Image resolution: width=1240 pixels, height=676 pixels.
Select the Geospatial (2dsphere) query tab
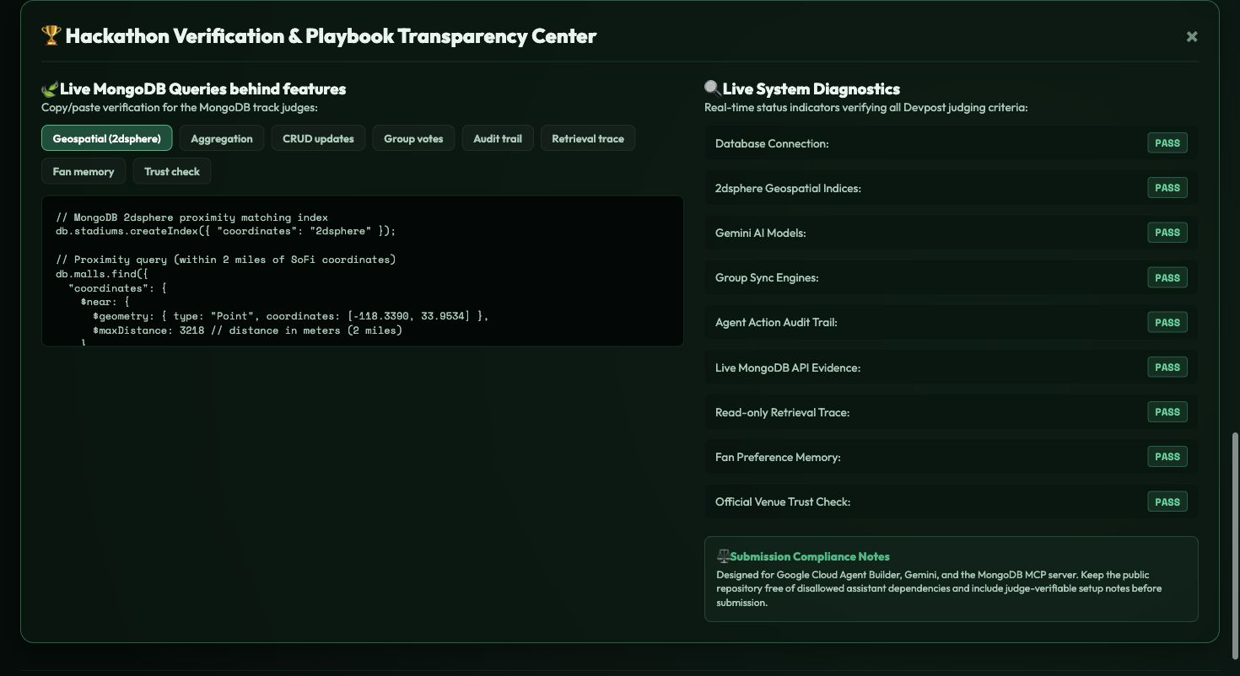click(106, 138)
